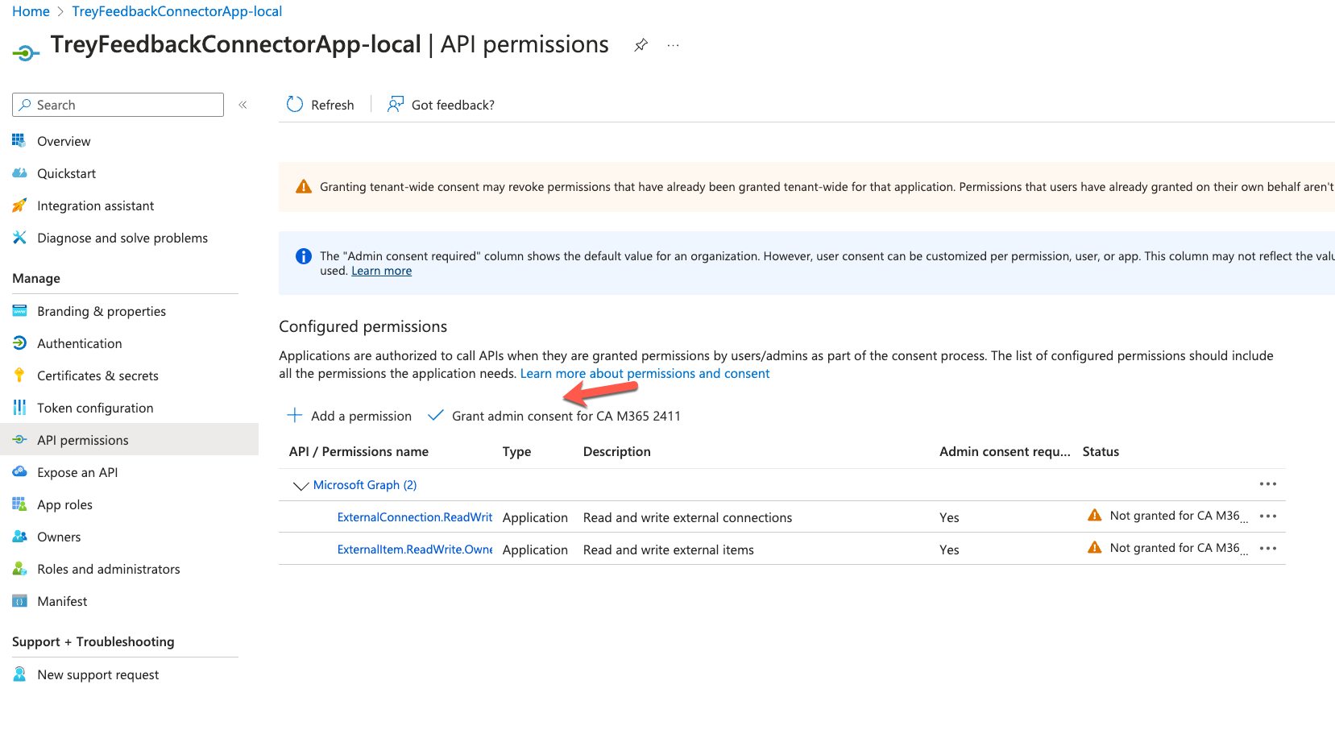This screenshot has height=730, width=1335.
Task: Click the API permissions sidebar icon
Action: click(x=19, y=440)
